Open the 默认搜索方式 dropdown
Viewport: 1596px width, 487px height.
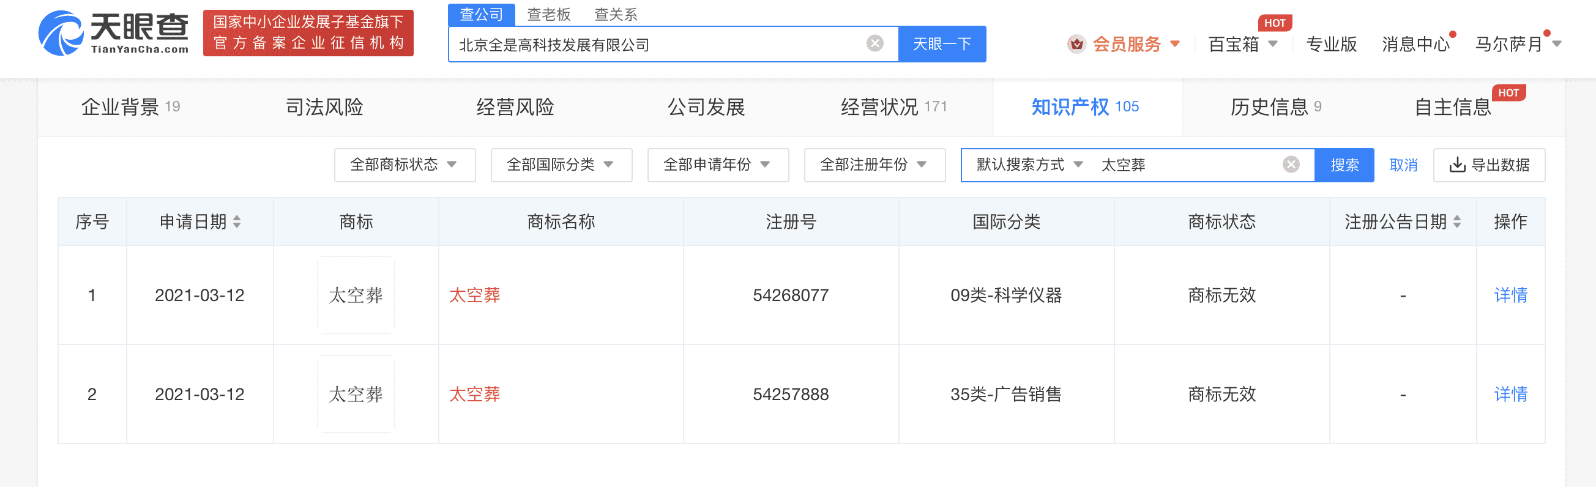pos(1029,165)
